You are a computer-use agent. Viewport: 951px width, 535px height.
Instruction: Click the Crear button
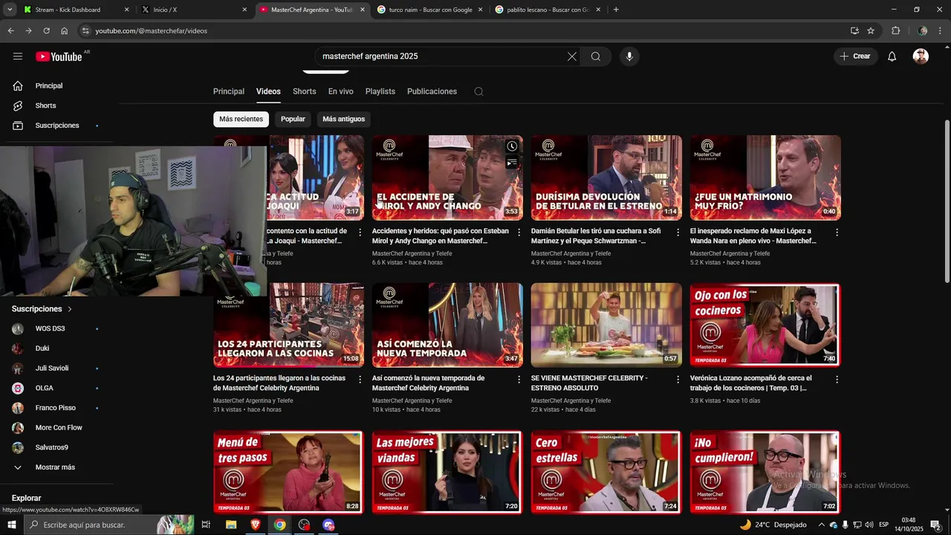(x=855, y=56)
